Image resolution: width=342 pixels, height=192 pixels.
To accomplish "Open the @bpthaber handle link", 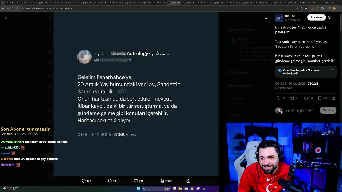I will tap(293, 20).
